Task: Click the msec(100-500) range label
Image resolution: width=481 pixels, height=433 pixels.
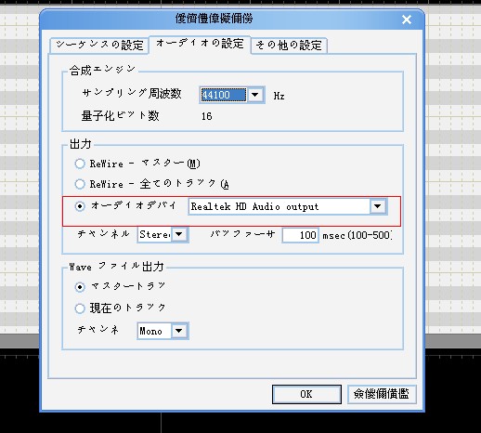Action: click(357, 235)
